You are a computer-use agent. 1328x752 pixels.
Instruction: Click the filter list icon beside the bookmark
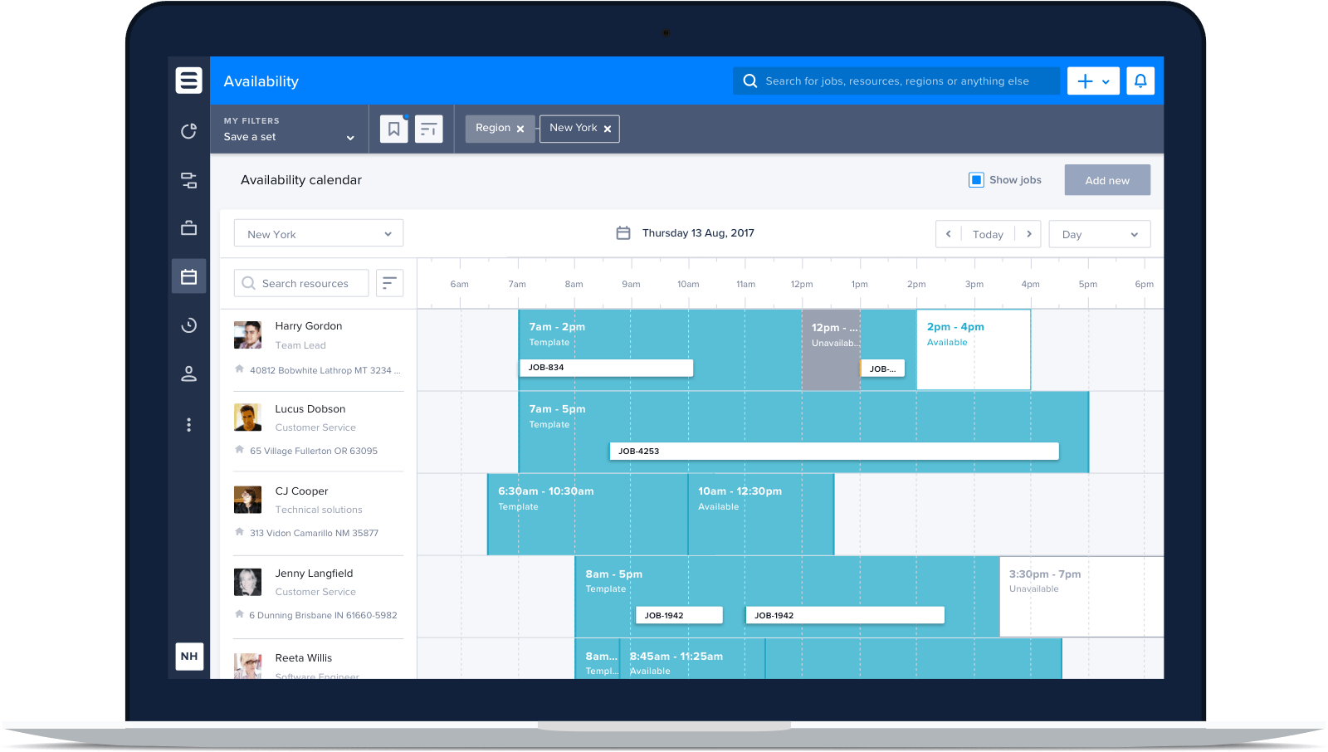pyautogui.click(x=429, y=129)
